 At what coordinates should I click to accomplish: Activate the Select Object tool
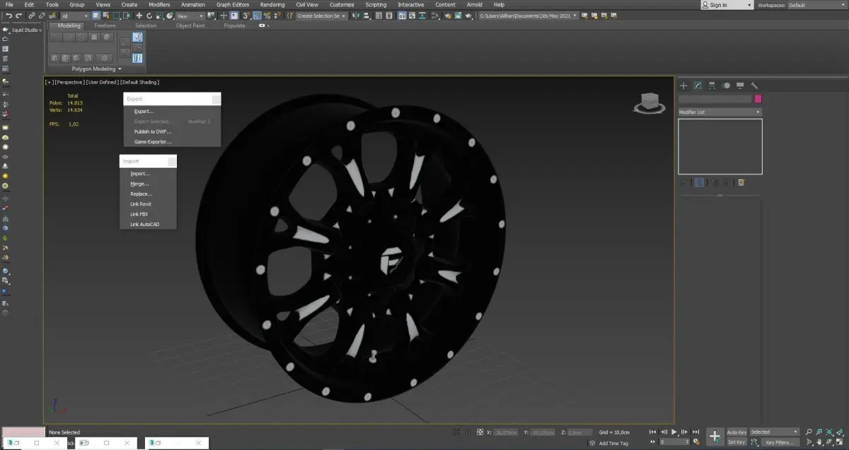point(96,16)
